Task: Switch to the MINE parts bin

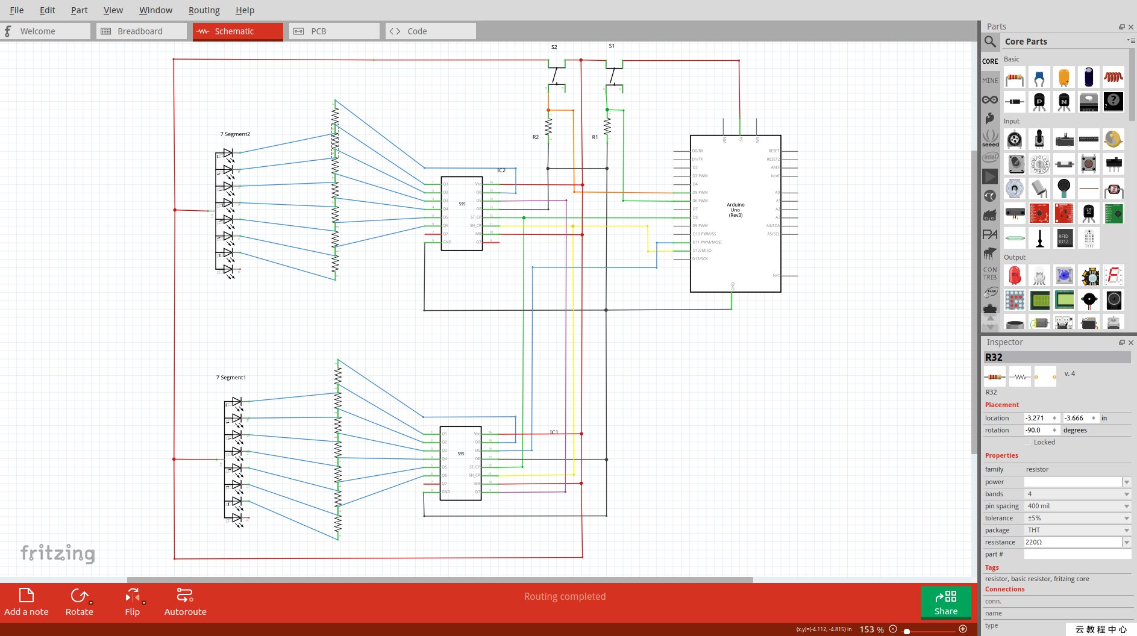Action: tap(990, 81)
